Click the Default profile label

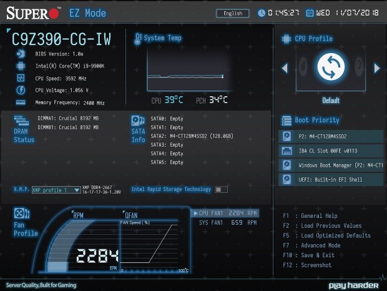coord(331,101)
